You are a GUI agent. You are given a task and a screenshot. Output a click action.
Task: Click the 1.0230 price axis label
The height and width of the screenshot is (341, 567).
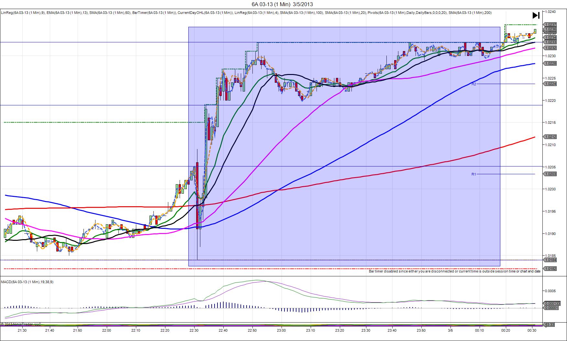[x=550, y=56]
